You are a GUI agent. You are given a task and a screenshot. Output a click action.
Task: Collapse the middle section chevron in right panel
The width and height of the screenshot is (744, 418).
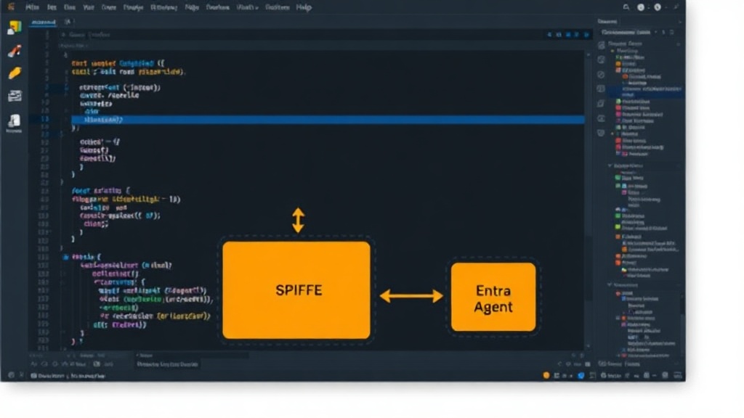pyautogui.click(x=610, y=165)
